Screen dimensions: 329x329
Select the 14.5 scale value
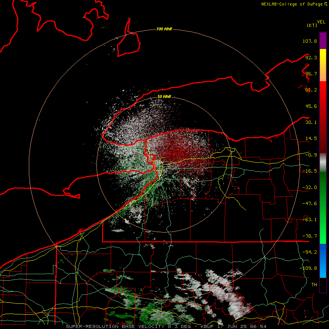[x=311, y=139]
